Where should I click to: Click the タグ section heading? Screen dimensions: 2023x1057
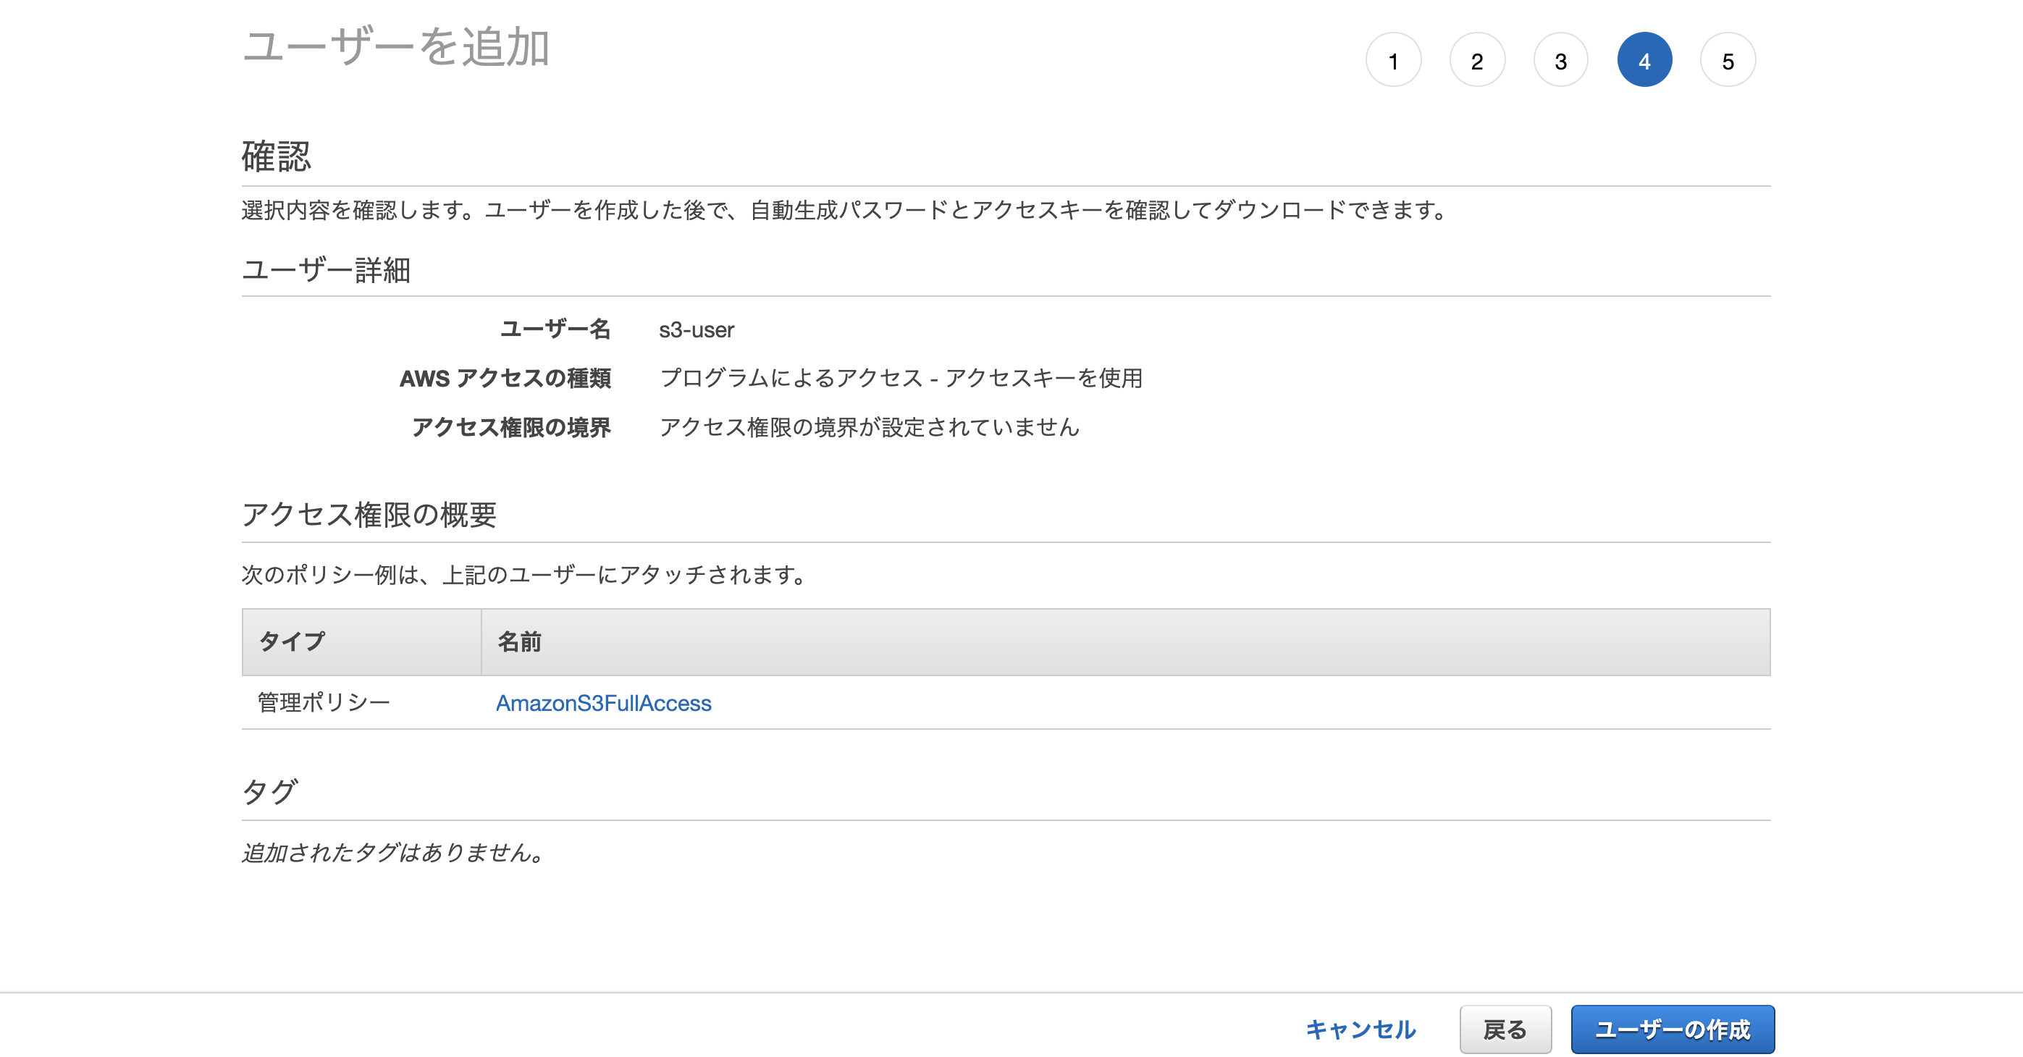click(269, 791)
